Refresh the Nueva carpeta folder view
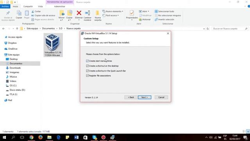 pos(208,29)
